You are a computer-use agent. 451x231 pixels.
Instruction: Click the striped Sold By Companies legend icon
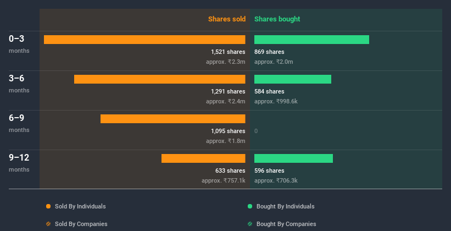tap(48, 224)
